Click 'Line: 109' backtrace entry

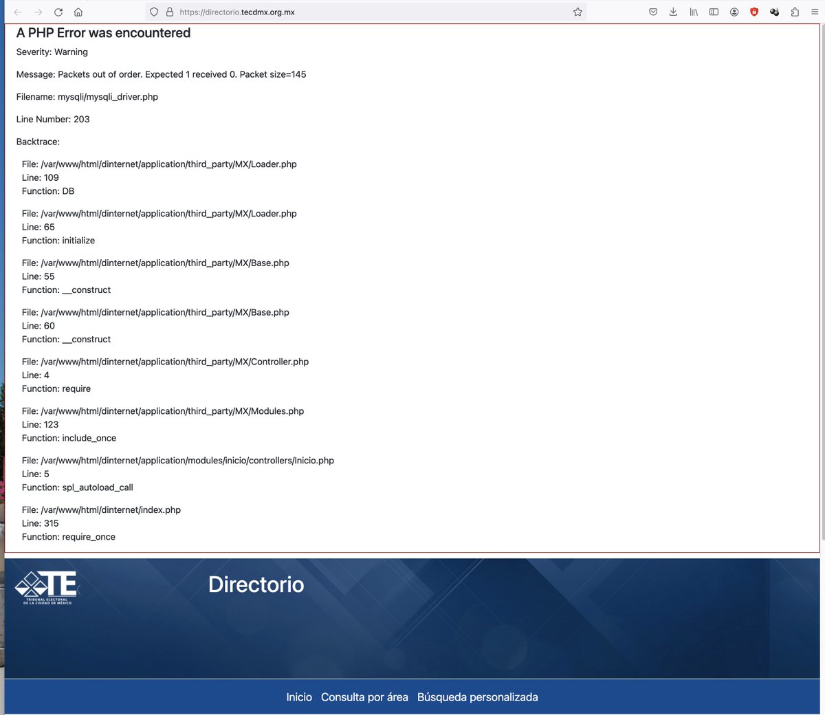click(41, 177)
